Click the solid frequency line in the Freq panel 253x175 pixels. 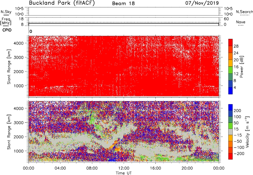[x=124, y=23]
